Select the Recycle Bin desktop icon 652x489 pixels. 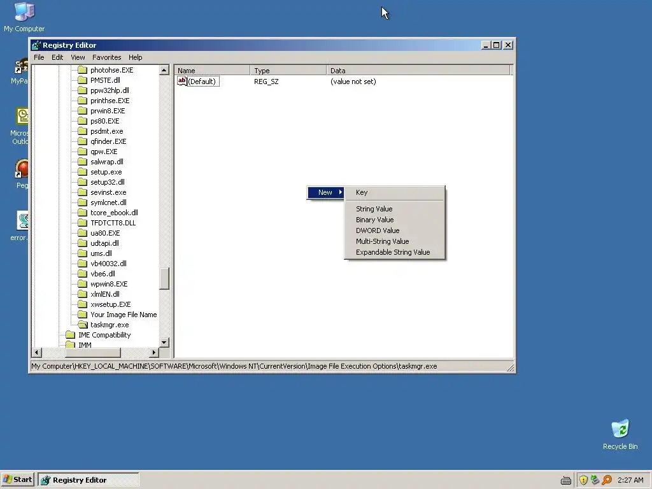pos(620,434)
